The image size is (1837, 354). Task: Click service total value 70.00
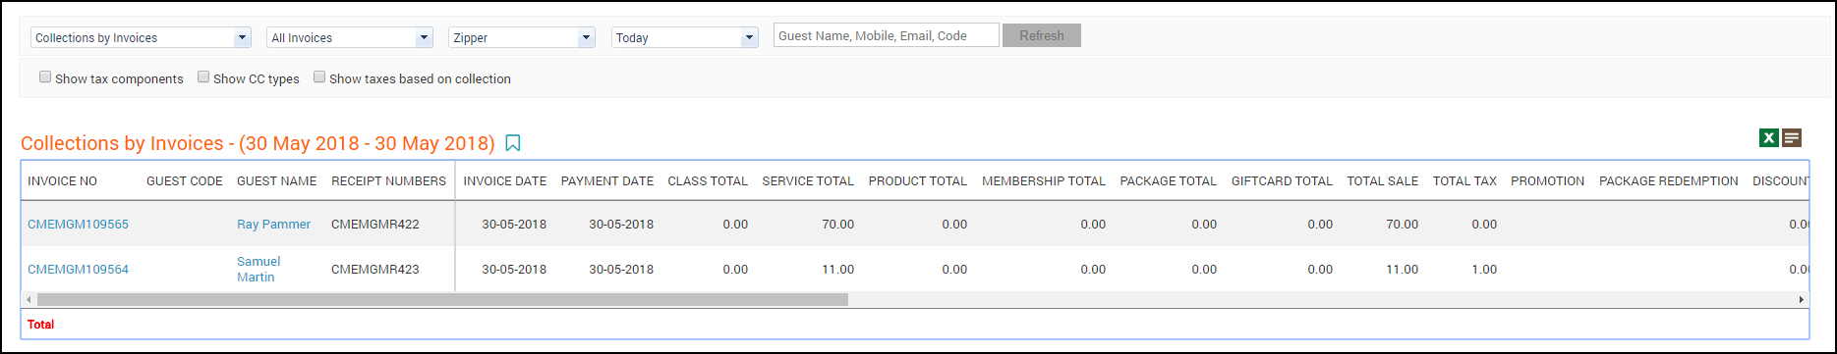point(838,225)
